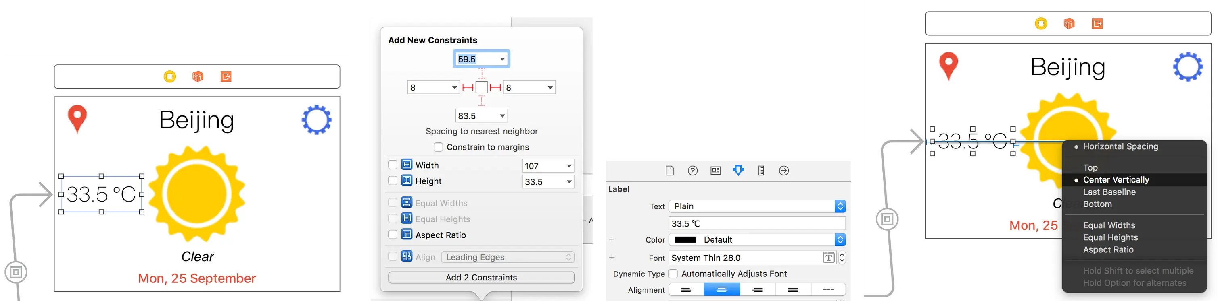Select the sun image above the Clear label
1220x301 pixels.
(197, 194)
